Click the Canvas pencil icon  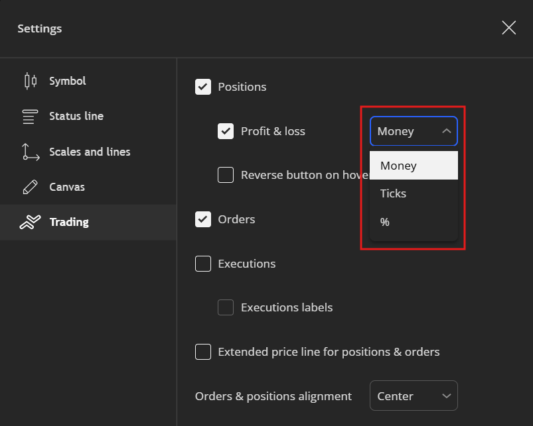point(30,187)
